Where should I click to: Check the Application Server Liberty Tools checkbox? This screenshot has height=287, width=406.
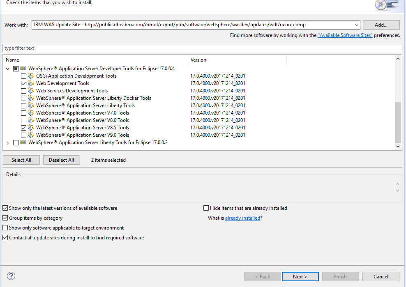pyautogui.click(x=23, y=106)
